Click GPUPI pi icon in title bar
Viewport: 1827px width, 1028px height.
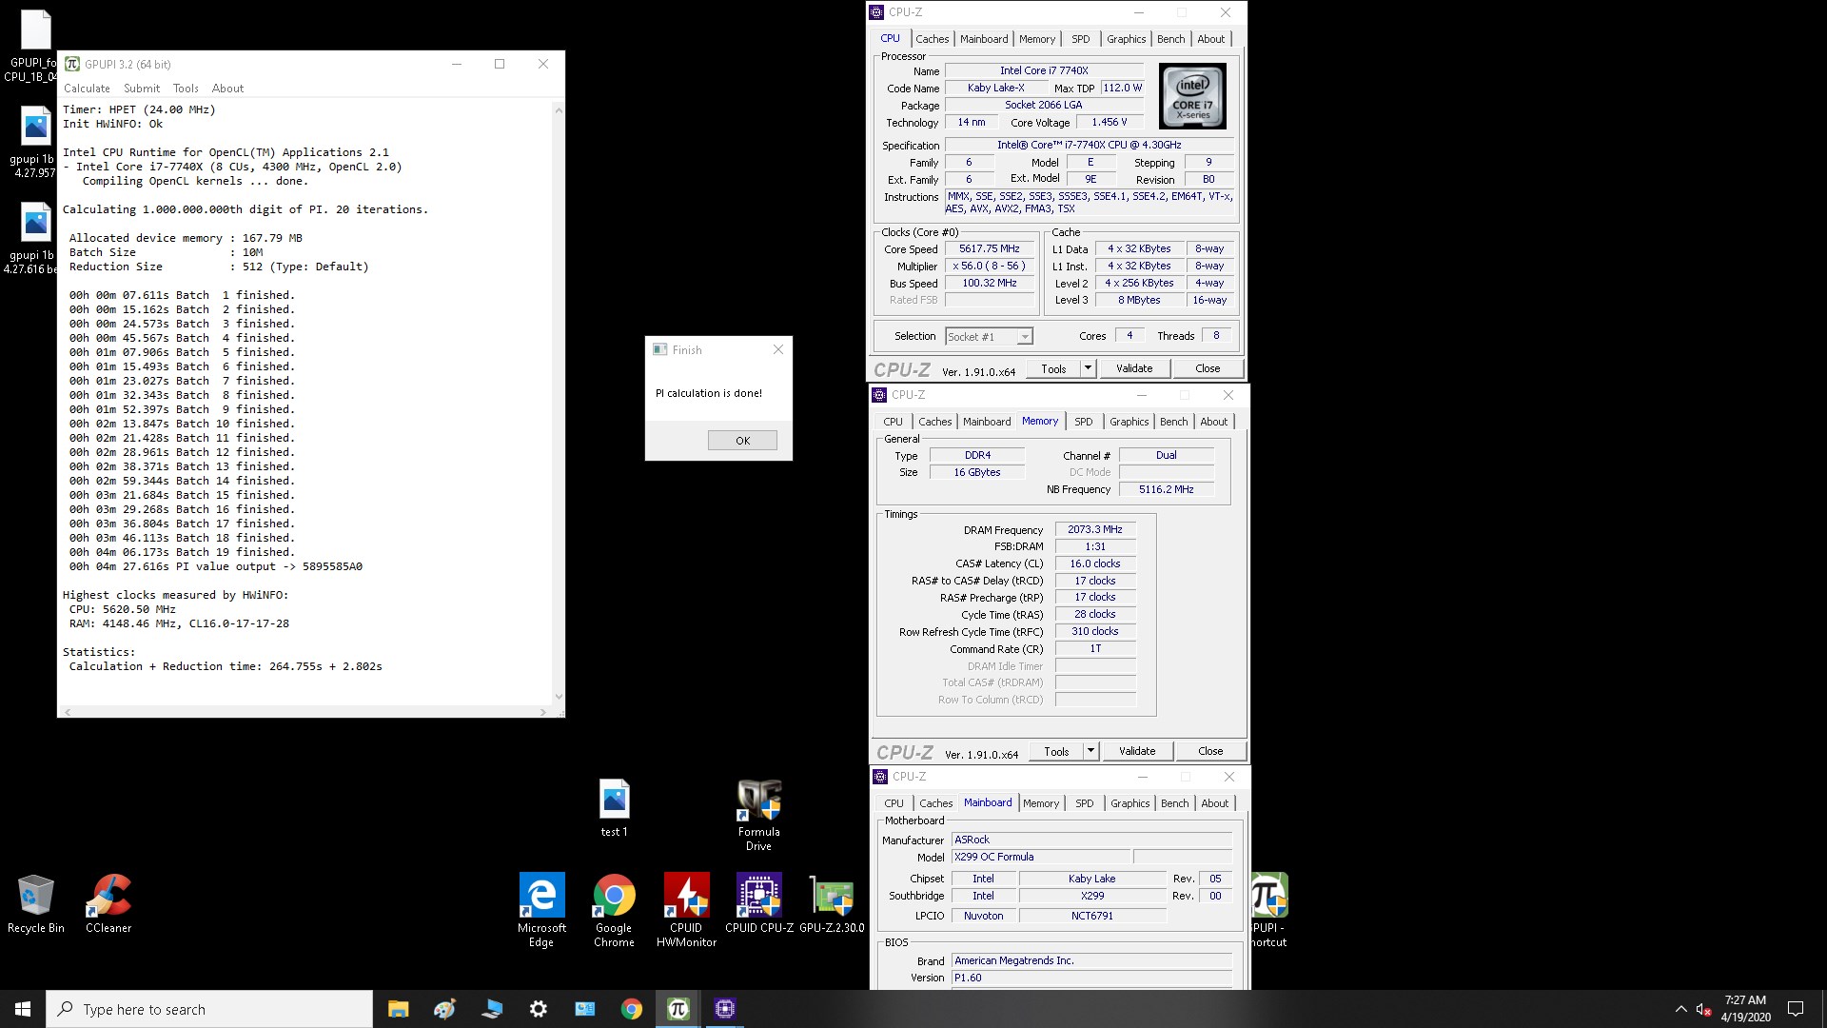click(72, 64)
